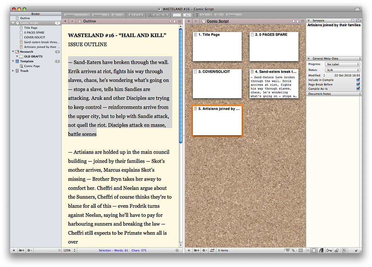Image resolution: width=372 pixels, height=267 pixels.
Task: Select the Comic Page template in binder
Action: tap(32, 66)
